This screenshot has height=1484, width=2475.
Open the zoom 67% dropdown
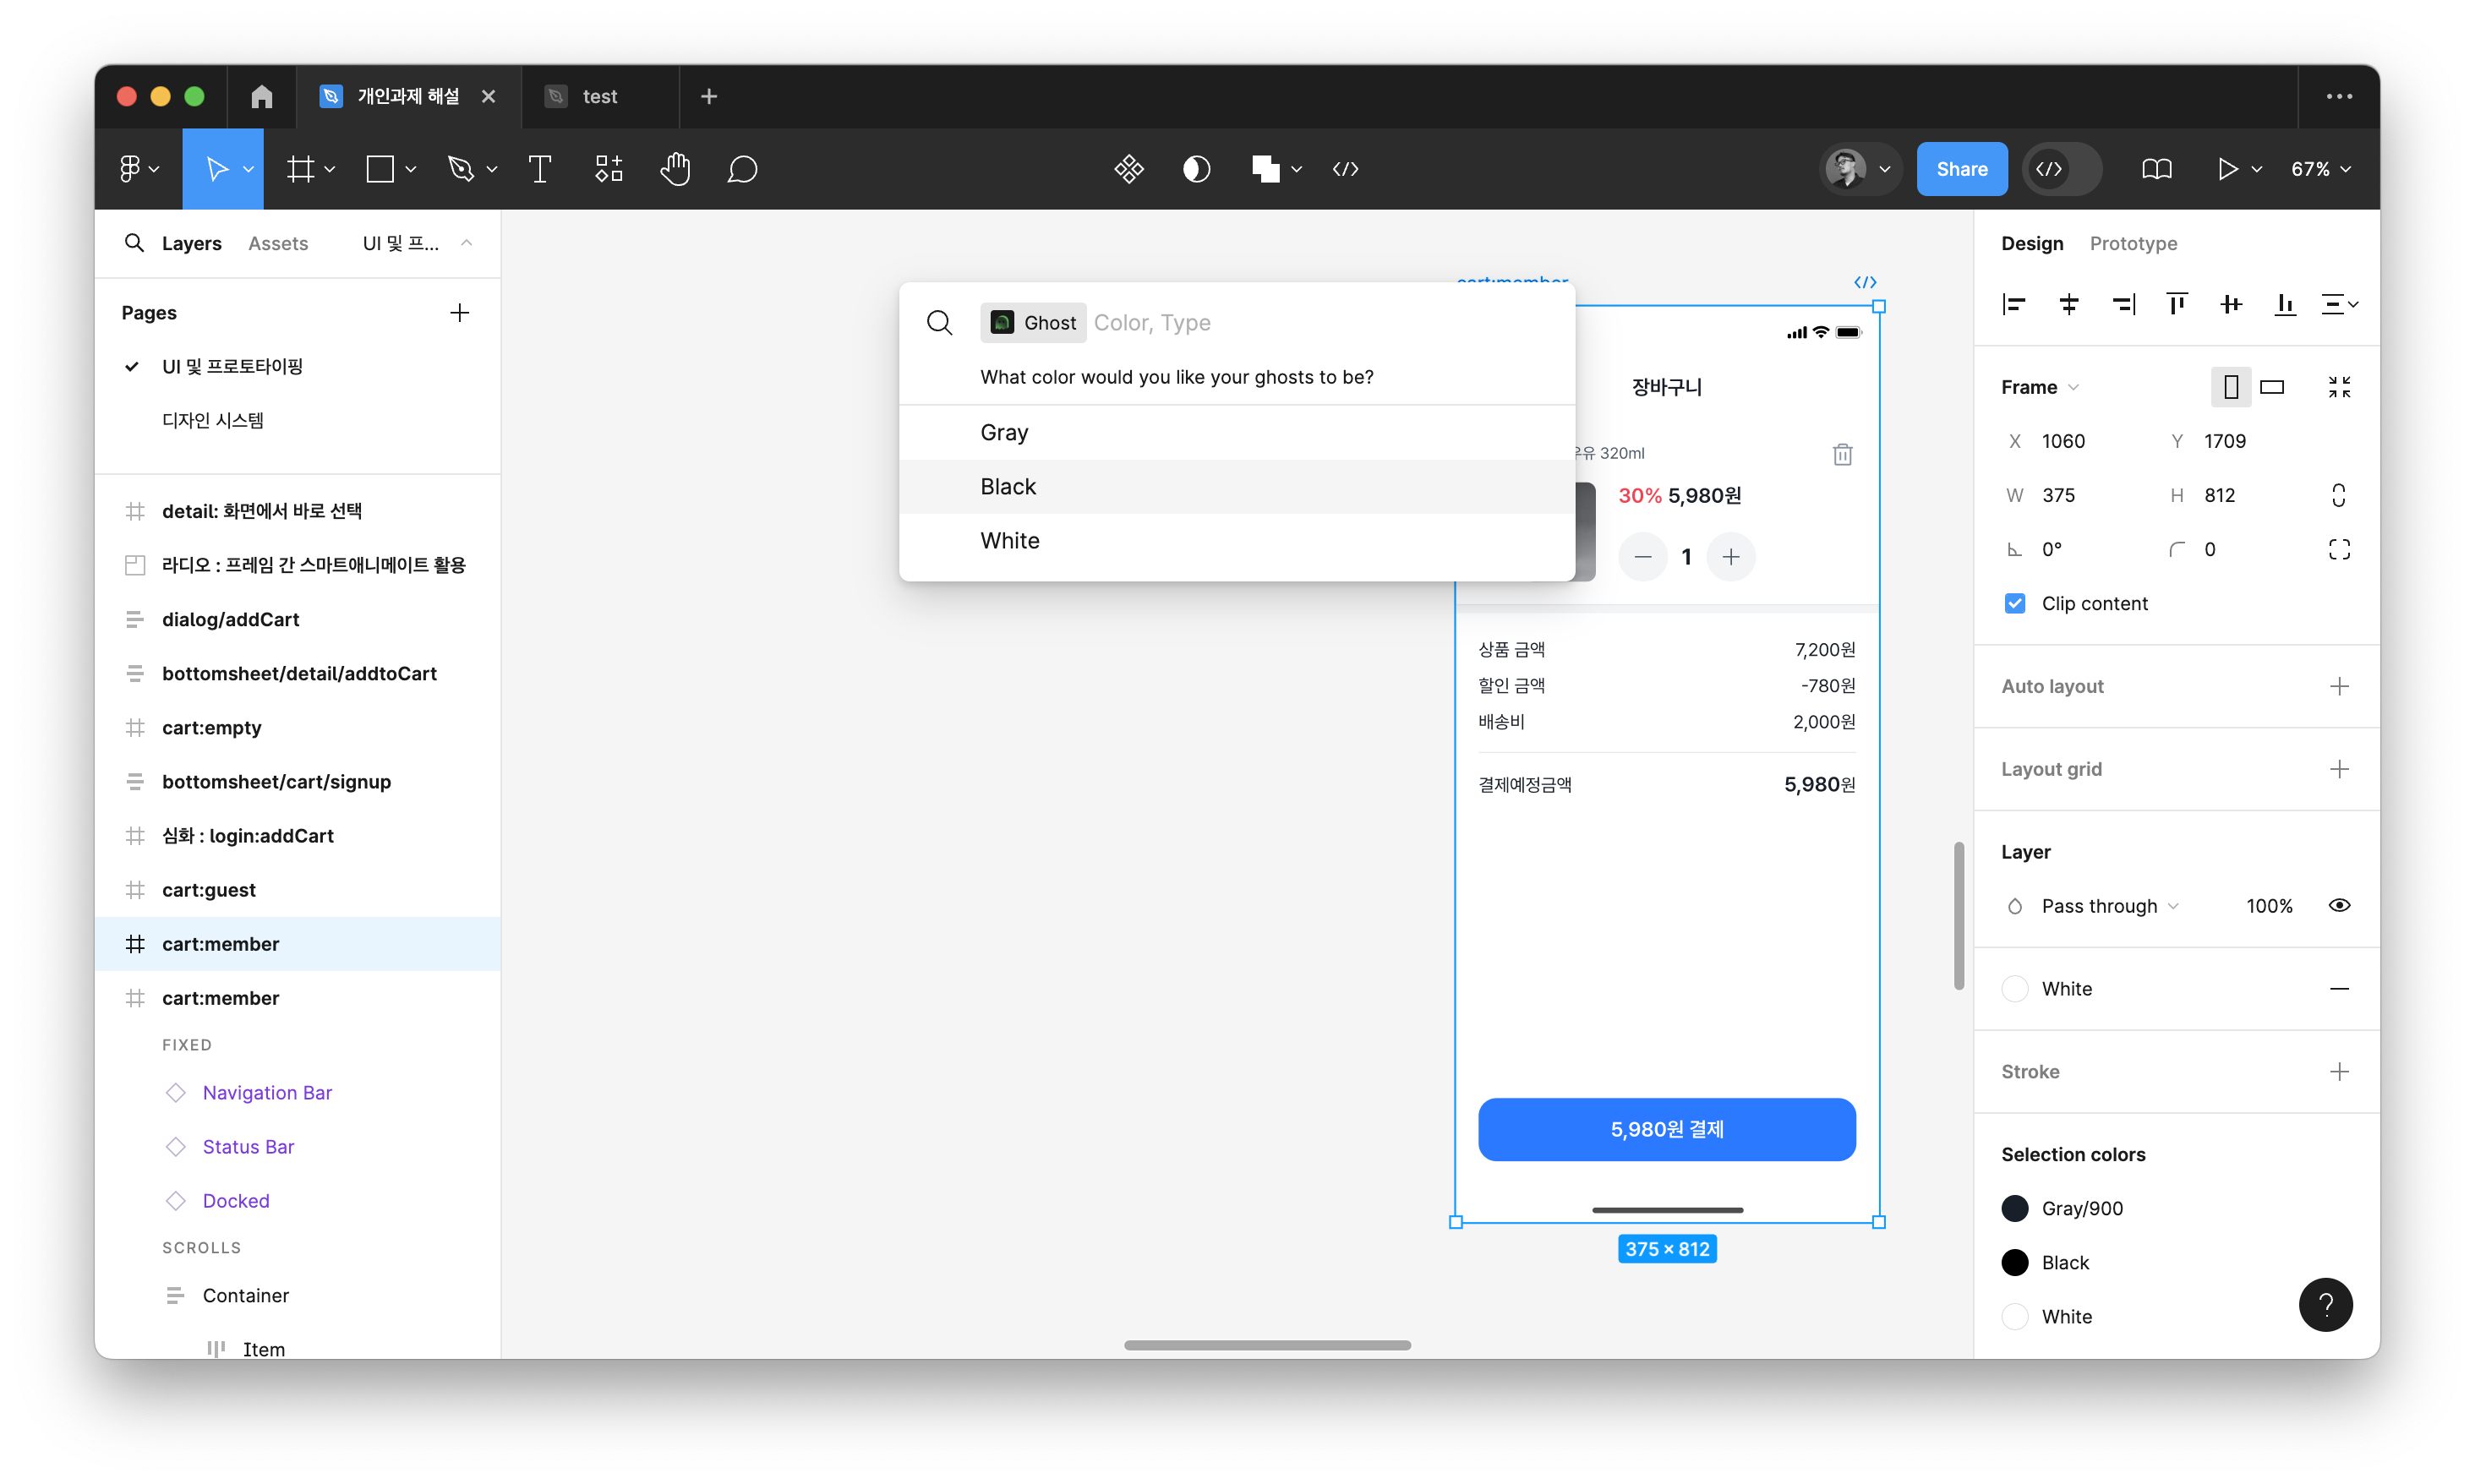click(2320, 169)
